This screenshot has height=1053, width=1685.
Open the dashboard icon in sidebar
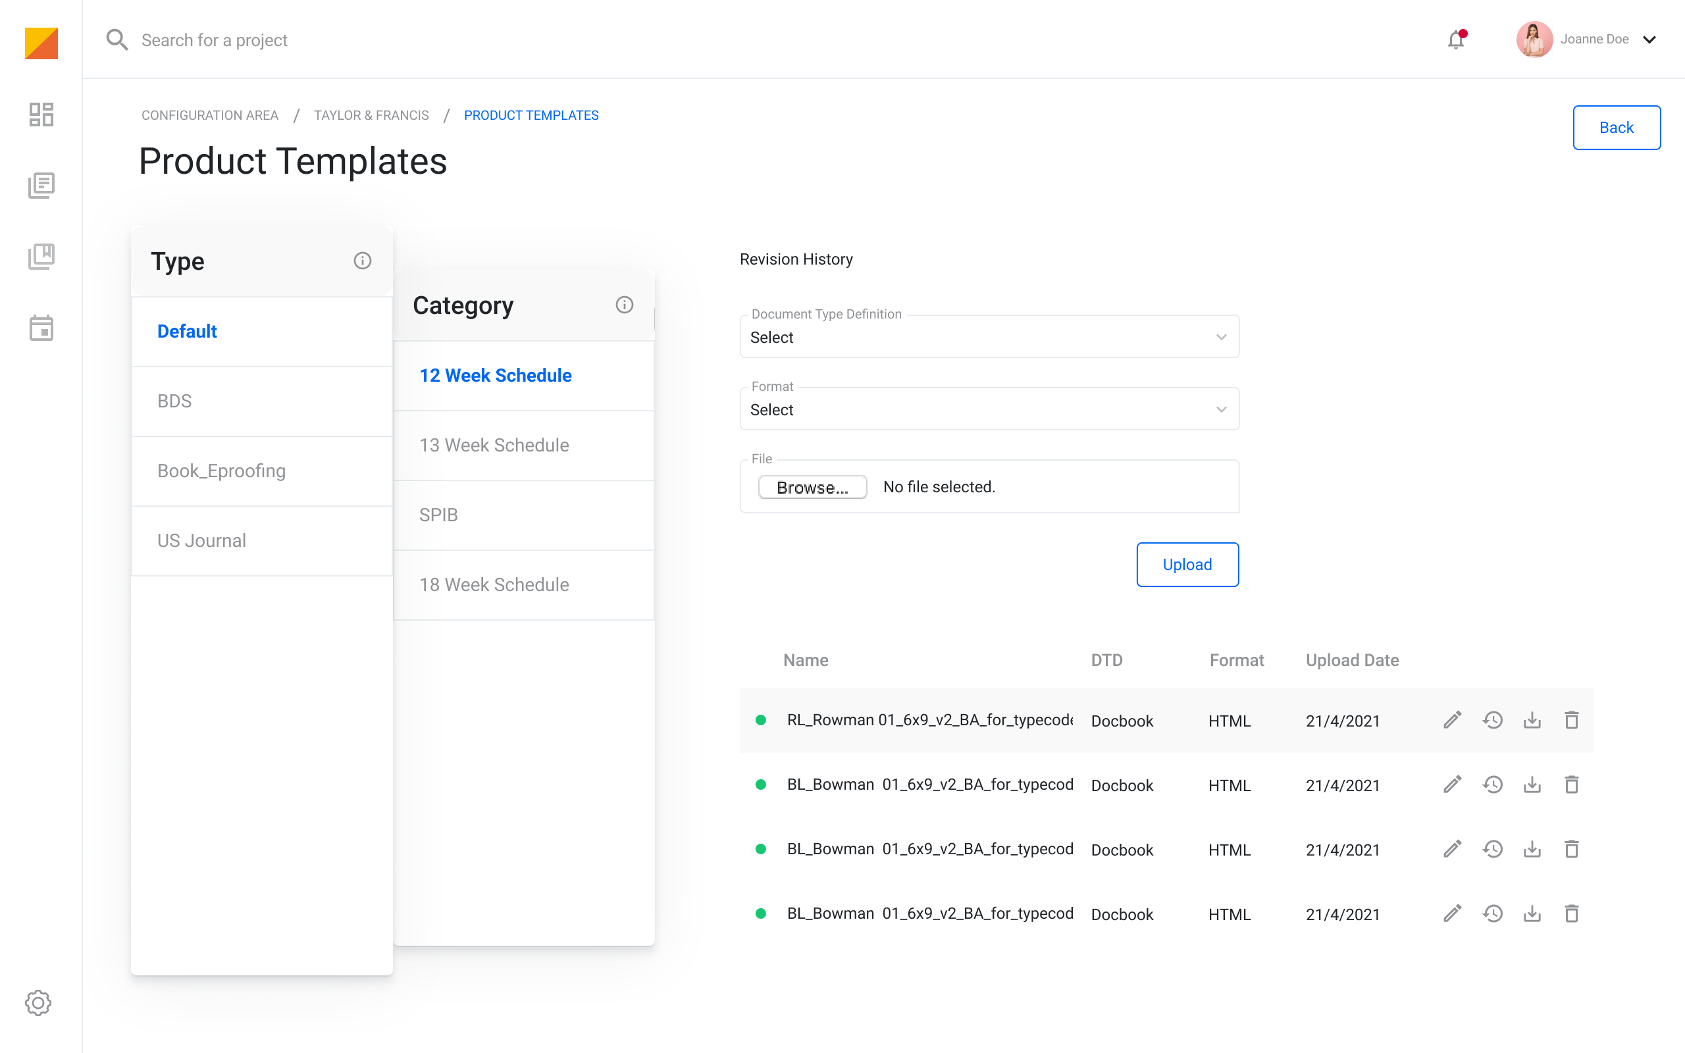point(41,115)
